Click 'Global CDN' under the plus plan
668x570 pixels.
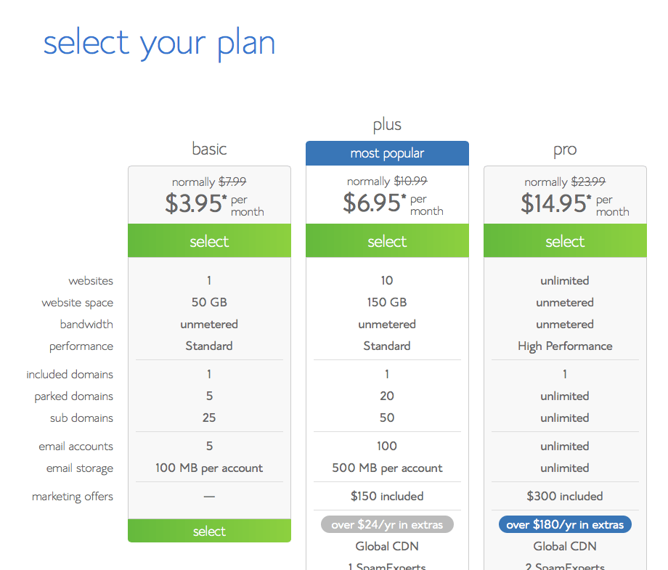[387, 546]
